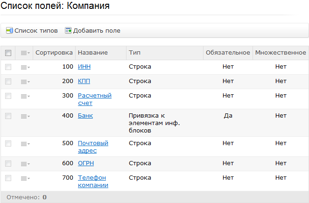Toggle the select-all checkbox in the header

point(8,53)
